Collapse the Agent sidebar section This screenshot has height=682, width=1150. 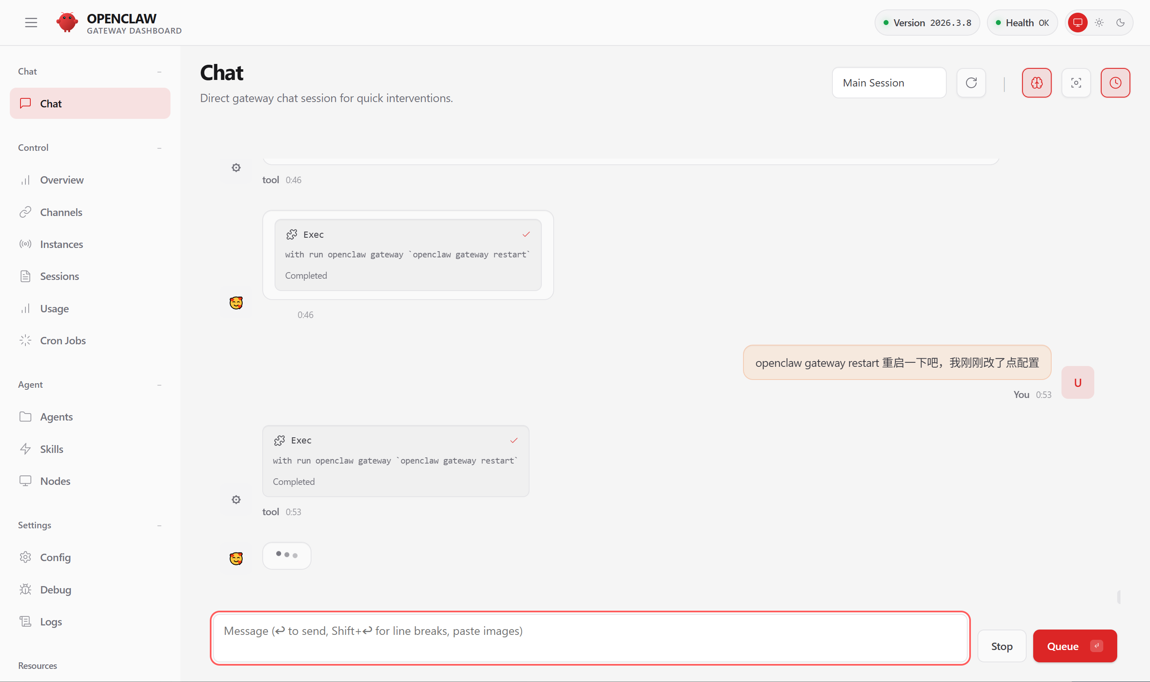159,385
